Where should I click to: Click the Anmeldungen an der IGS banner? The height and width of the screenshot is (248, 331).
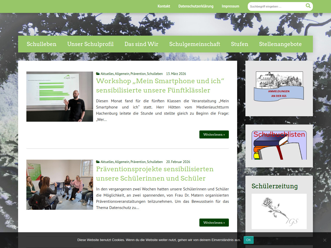click(x=279, y=87)
